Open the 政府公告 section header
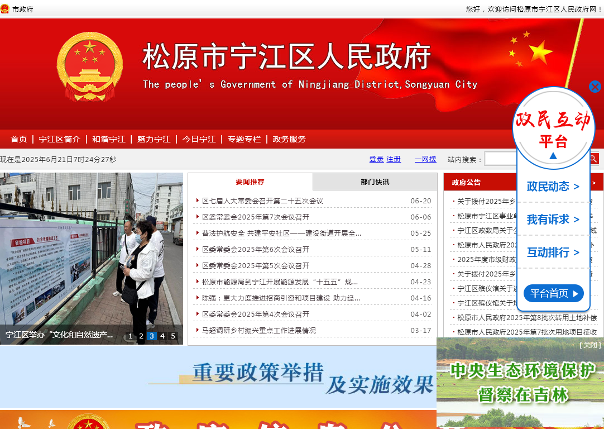 tap(467, 182)
